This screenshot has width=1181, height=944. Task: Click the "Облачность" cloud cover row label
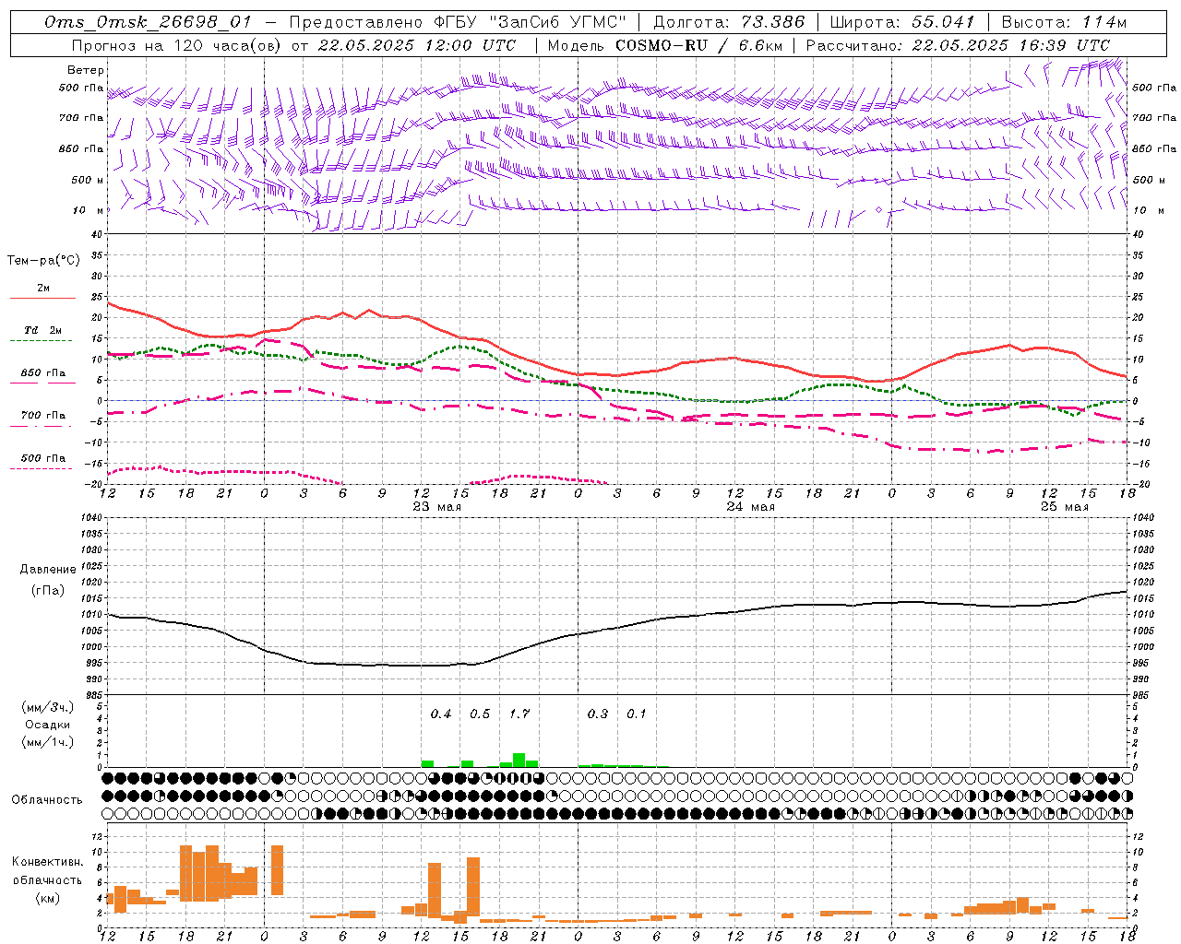pos(47,799)
